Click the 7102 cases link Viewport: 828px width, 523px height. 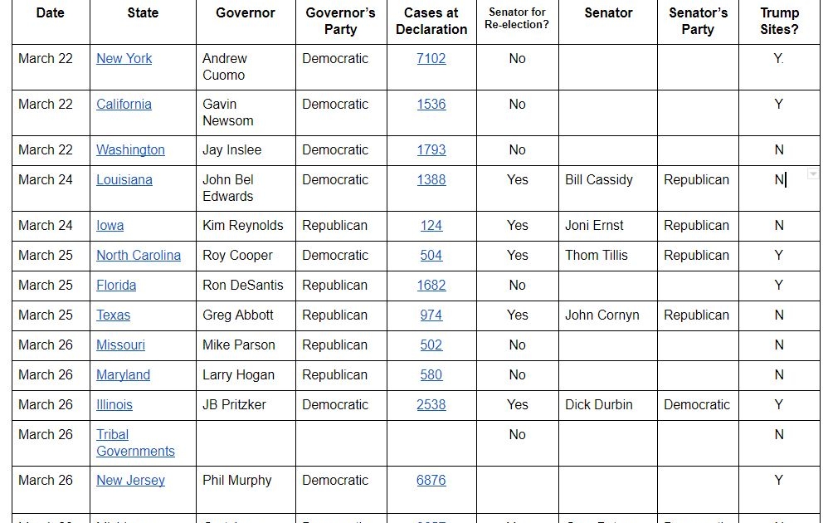click(x=431, y=59)
